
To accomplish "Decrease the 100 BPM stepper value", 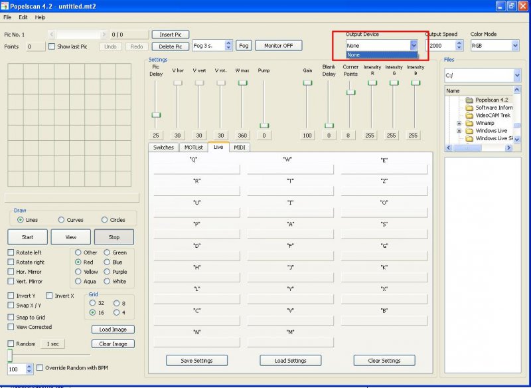I will tap(29, 371).
